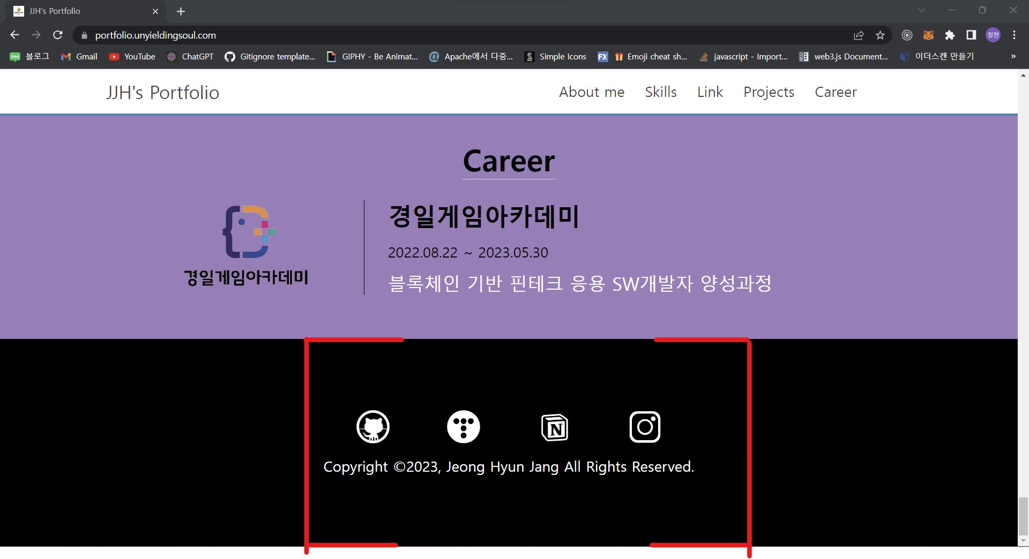Image resolution: width=1029 pixels, height=559 pixels.
Task: Click the Copyright ©2023 footer text
Action: pyautogui.click(x=509, y=467)
